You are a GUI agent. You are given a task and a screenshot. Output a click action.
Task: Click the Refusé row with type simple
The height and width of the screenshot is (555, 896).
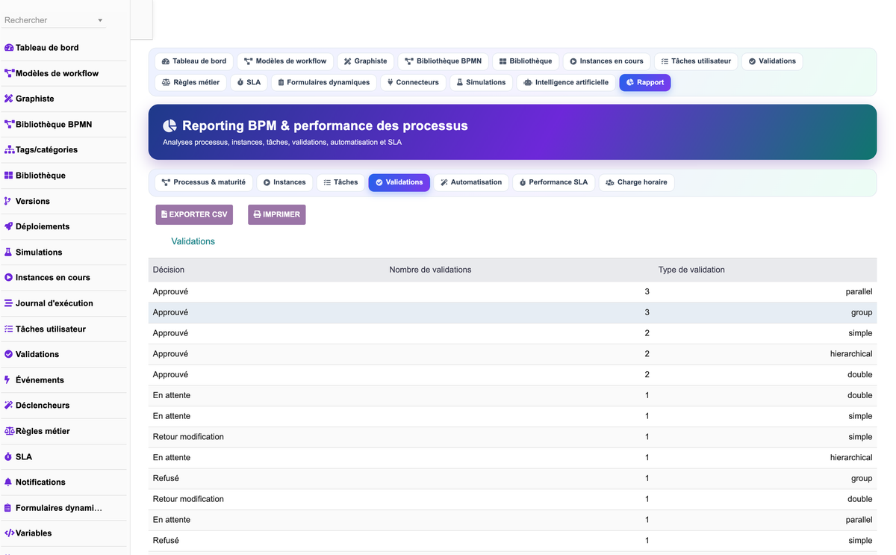point(512,541)
